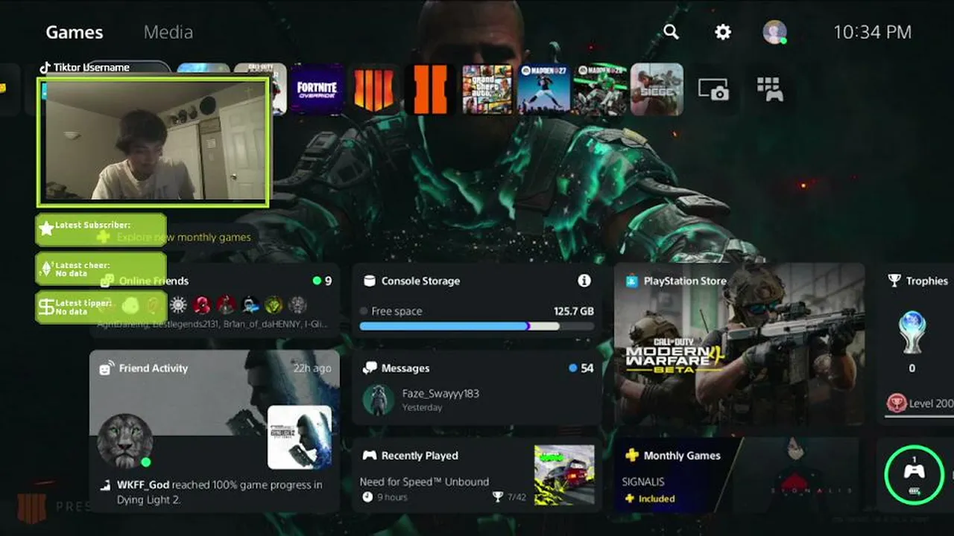Click the console storage usage bar

(477, 326)
